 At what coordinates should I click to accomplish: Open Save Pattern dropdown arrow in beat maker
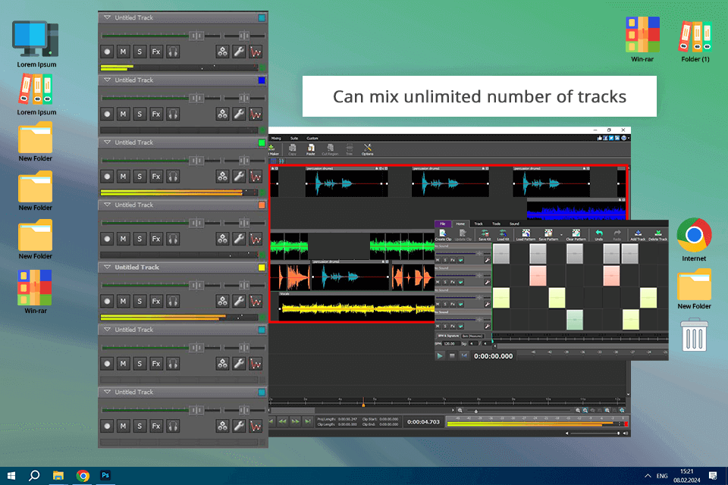[561, 235]
